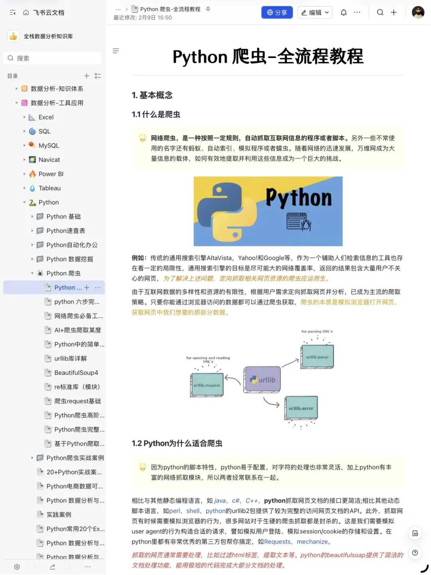Expand the 数据分析-知识体系 tree node
The width and height of the screenshot is (431, 575).
16,89
